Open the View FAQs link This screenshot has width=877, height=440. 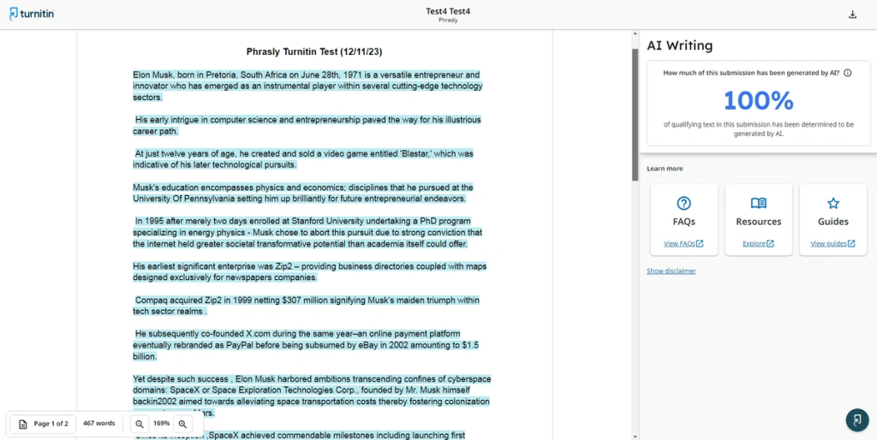pyautogui.click(x=683, y=244)
